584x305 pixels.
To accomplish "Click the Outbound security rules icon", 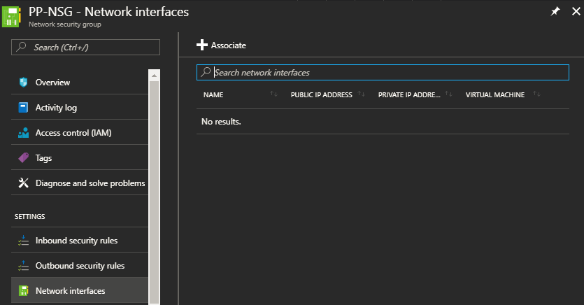I will tap(23, 266).
